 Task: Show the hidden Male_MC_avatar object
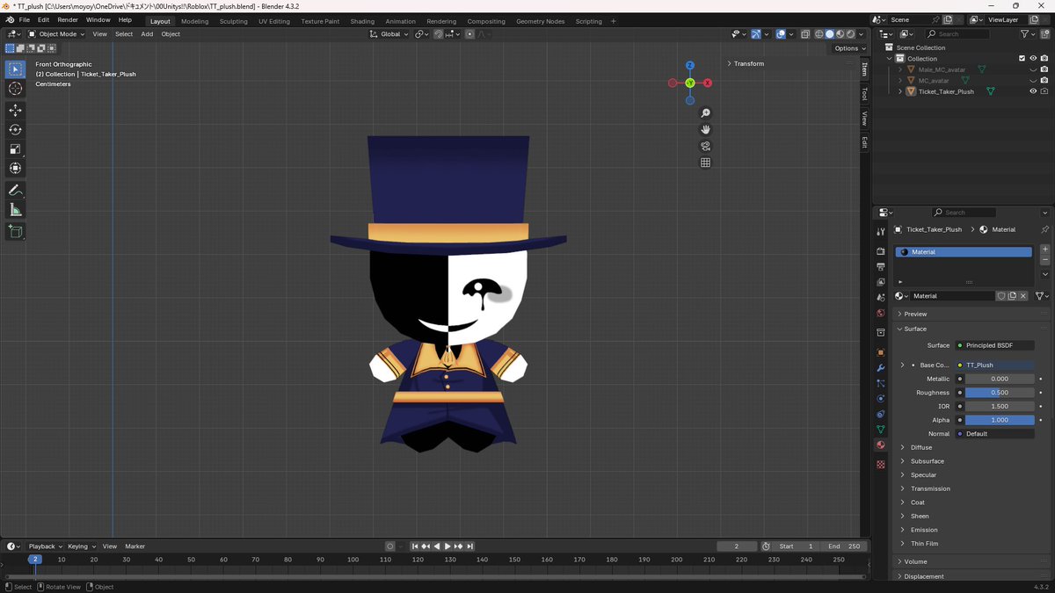click(x=1033, y=69)
